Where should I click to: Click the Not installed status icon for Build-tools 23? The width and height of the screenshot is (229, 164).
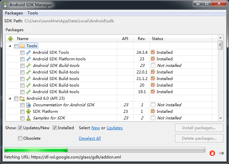coord(153,65)
